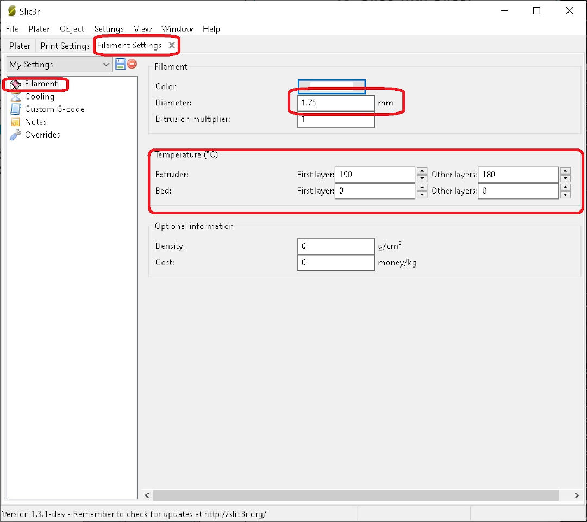587x522 pixels.
Task: Open the Help menu
Action: point(211,29)
